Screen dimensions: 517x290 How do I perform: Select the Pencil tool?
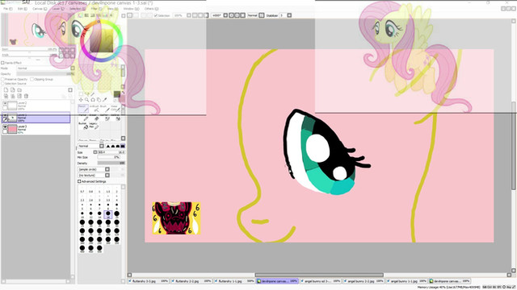point(83,109)
